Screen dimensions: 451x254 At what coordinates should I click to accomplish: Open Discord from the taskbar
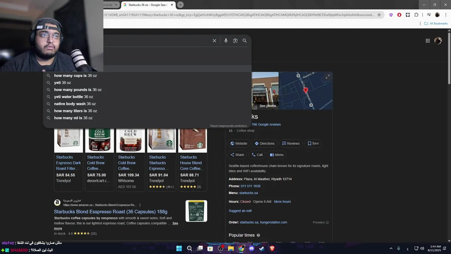[251, 248]
